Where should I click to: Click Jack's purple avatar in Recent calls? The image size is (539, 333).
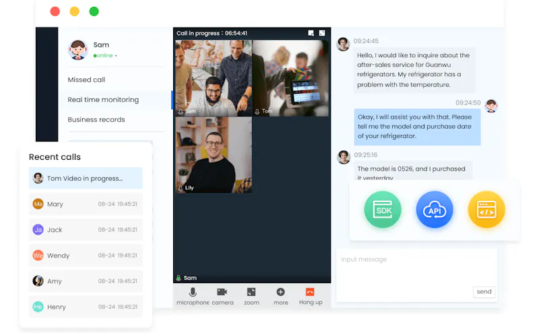tap(38, 229)
